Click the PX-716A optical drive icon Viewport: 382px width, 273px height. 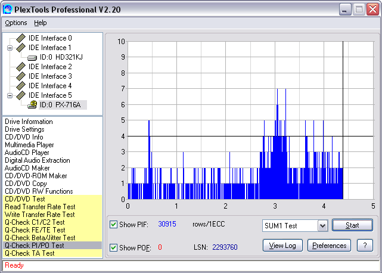click(x=32, y=104)
